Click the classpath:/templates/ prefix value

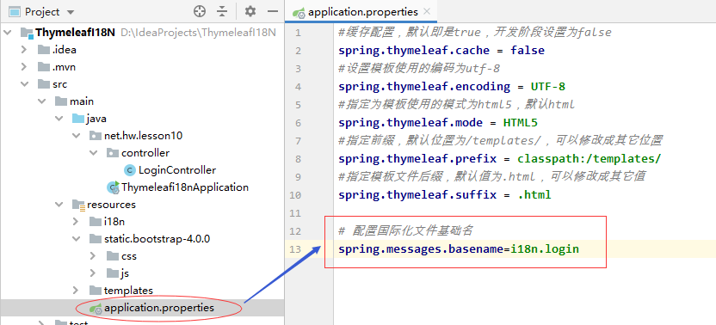(x=589, y=159)
